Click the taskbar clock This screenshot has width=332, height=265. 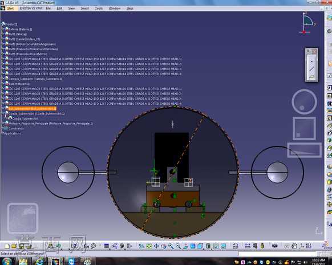[318, 262]
